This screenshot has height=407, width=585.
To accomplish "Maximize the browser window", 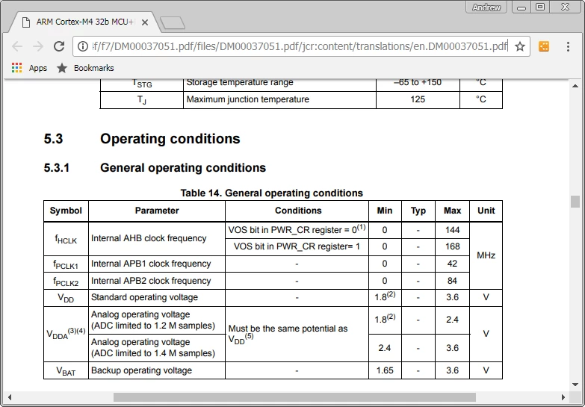I will pos(540,7).
